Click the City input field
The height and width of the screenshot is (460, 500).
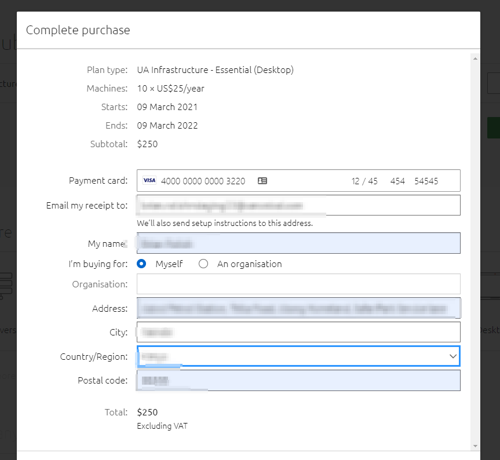pyautogui.click(x=298, y=332)
